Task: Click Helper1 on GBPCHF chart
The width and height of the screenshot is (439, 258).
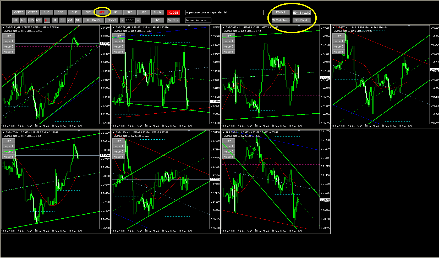Action: coord(228,41)
